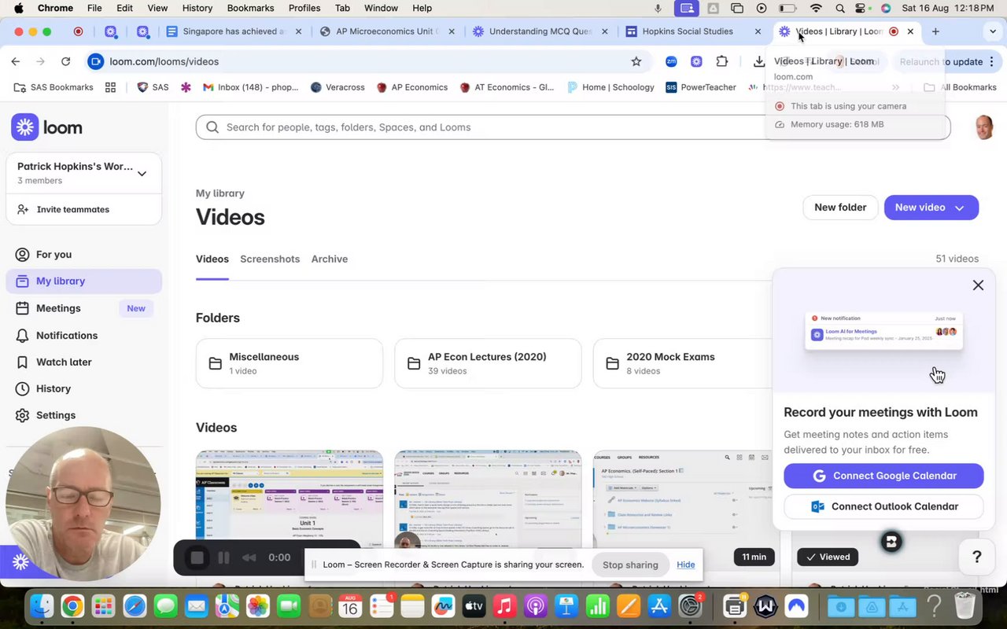This screenshot has width=1007, height=629.
Task: Bookmark this page with the star
Action: pos(636,61)
